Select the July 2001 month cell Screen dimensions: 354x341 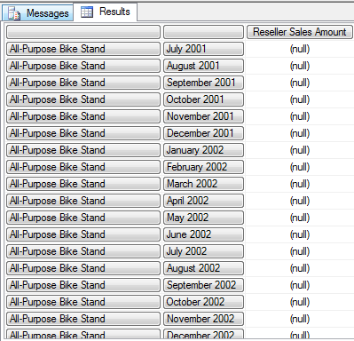click(x=203, y=49)
